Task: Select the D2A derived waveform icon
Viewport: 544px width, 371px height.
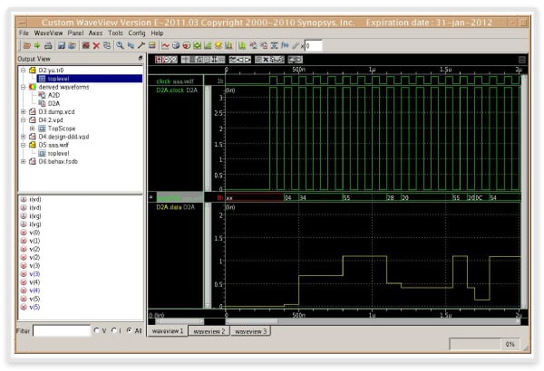Action: (43, 103)
